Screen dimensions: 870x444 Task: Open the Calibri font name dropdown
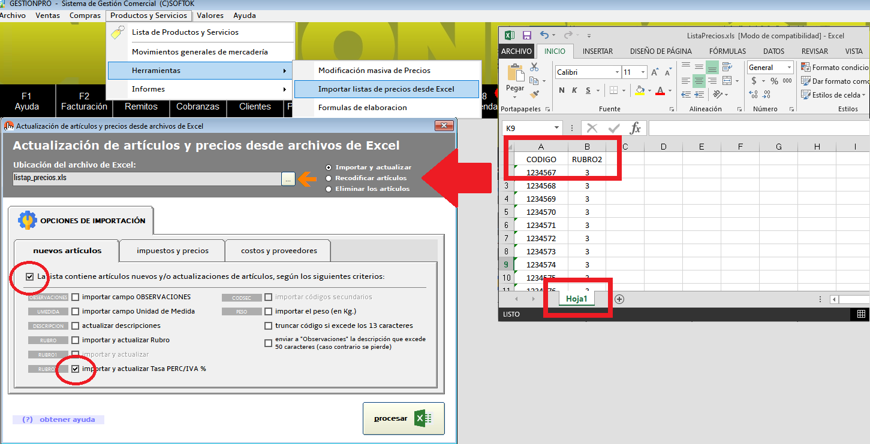click(617, 72)
